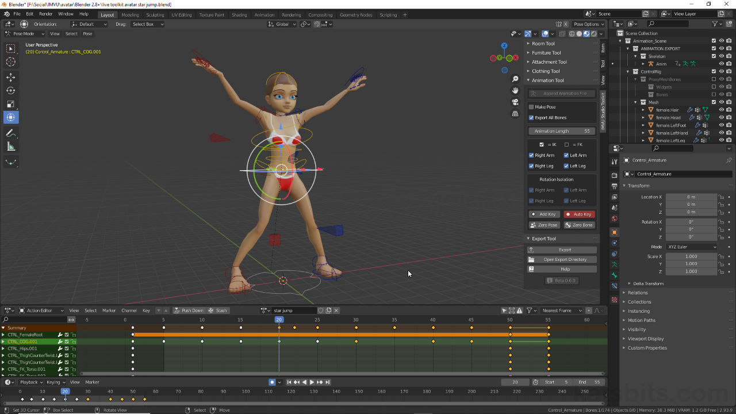Open the Render menu
Screen dimensions: 736x414
point(46,14)
